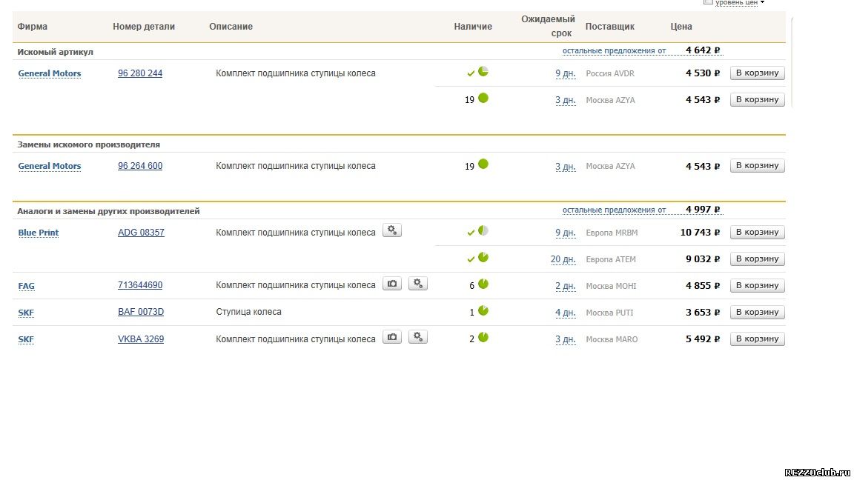Click the availability pie icon for Россия AVDR
Screen dimensions: 854x480
[x=483, y=71]
